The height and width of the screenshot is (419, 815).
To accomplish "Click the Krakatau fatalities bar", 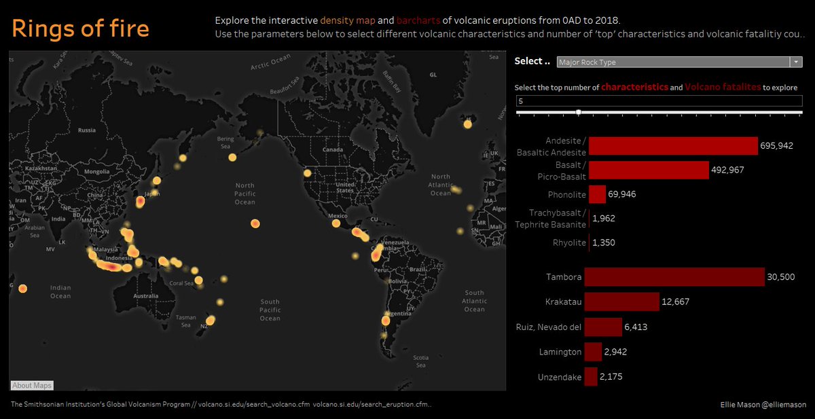I will (622, 302).
